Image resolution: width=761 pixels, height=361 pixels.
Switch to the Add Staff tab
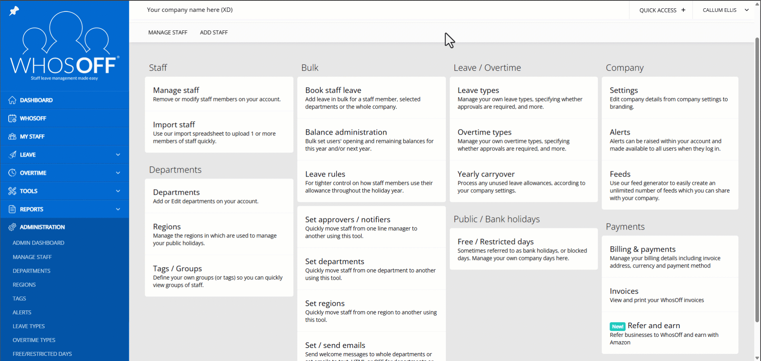214,32
